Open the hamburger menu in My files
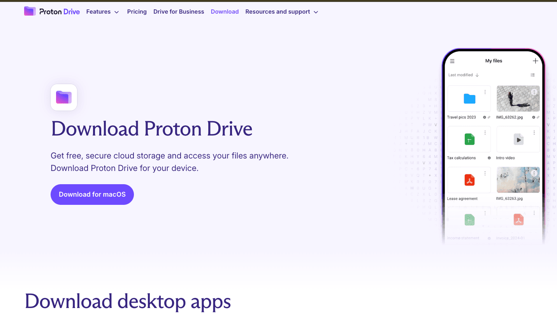This screenshot has height=324, width=557. (452, 61)
